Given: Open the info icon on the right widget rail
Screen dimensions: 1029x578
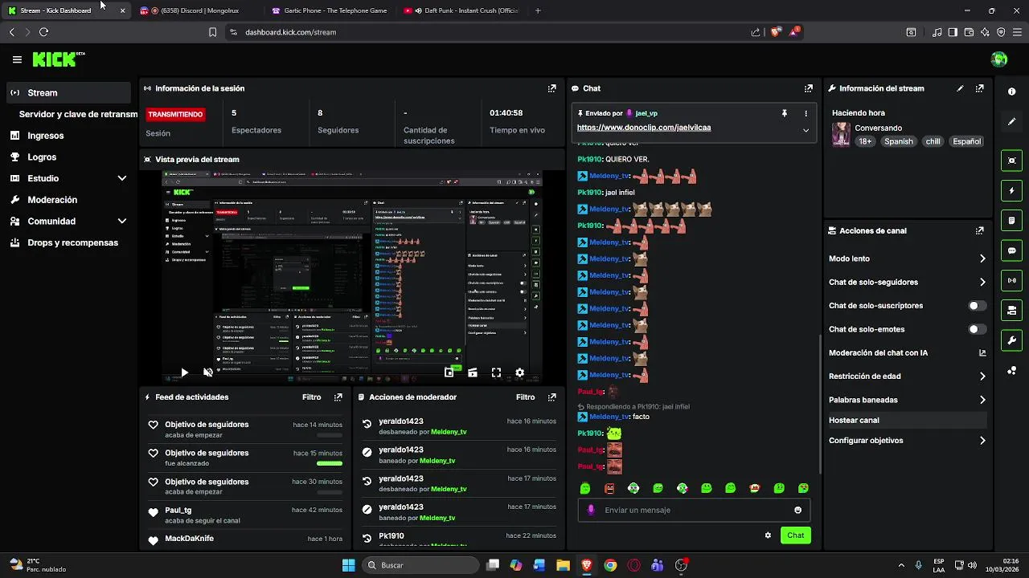Looking at the screenshot, I should click(x=1011, y=92).
